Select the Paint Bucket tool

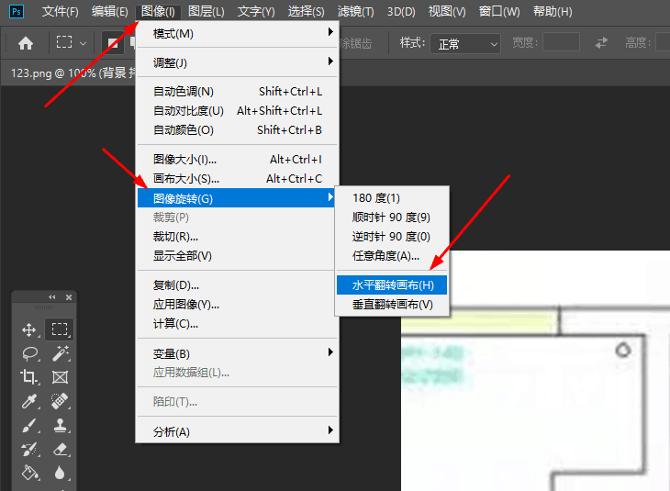30,473
